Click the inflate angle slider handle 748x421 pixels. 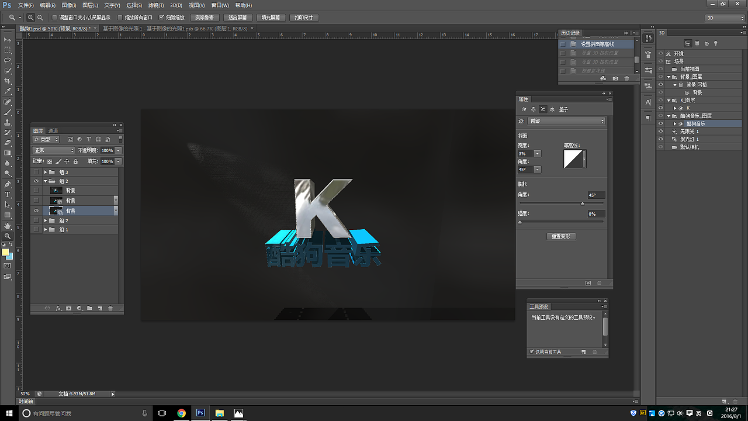pos(583,203)
